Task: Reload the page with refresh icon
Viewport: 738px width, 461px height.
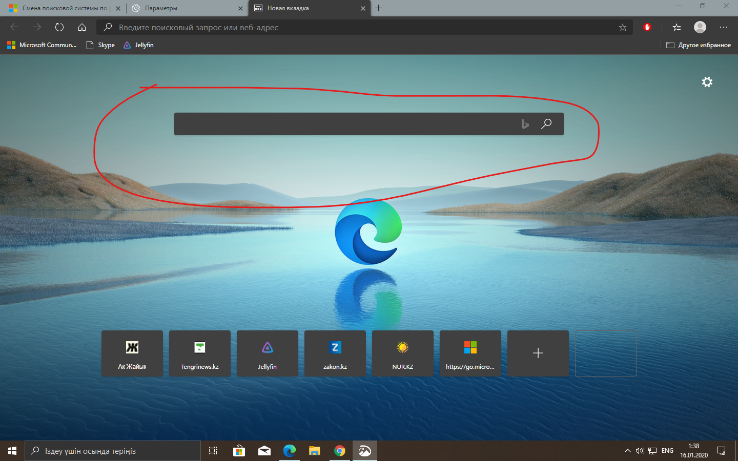Action: pos(59,27)
